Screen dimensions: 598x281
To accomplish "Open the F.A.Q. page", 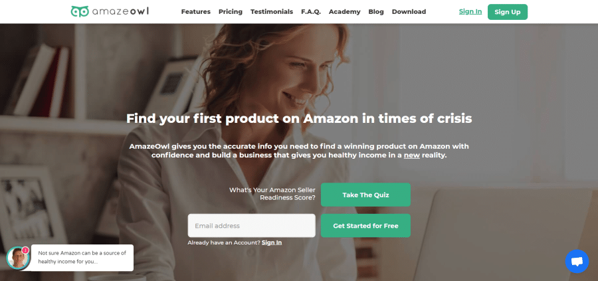I will [x=311, y=12].
